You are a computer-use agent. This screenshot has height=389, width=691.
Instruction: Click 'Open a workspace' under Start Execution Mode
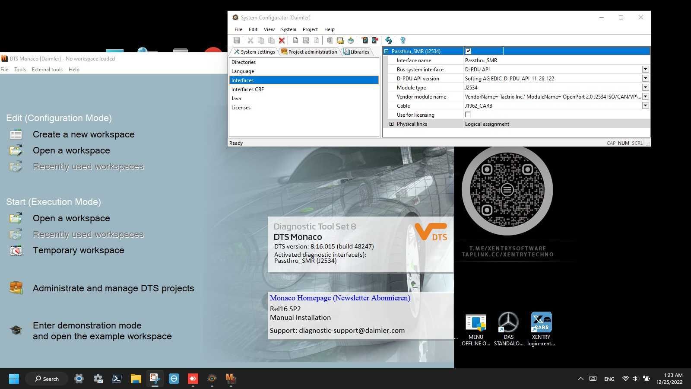tap(71, 218)
